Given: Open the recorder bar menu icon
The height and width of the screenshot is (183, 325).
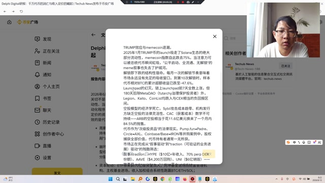Looking at the screenshot, I should 126,2.
